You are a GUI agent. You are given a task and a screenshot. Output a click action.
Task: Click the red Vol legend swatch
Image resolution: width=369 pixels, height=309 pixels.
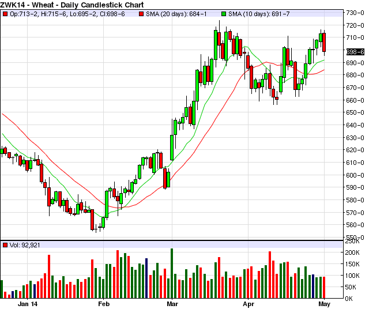5,245
